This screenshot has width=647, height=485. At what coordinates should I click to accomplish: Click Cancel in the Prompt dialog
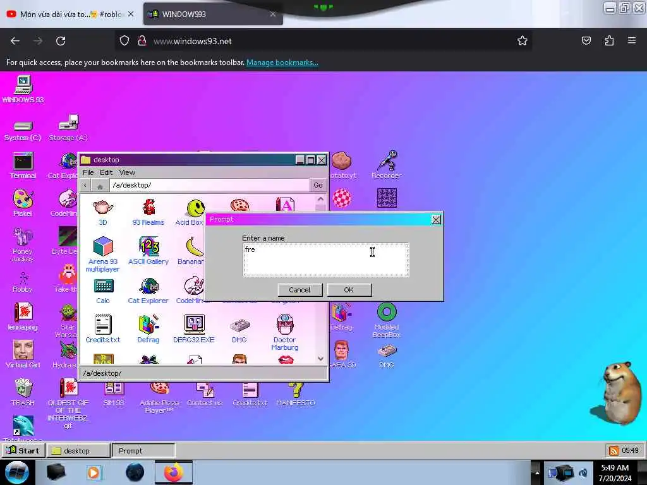[299, 290]
